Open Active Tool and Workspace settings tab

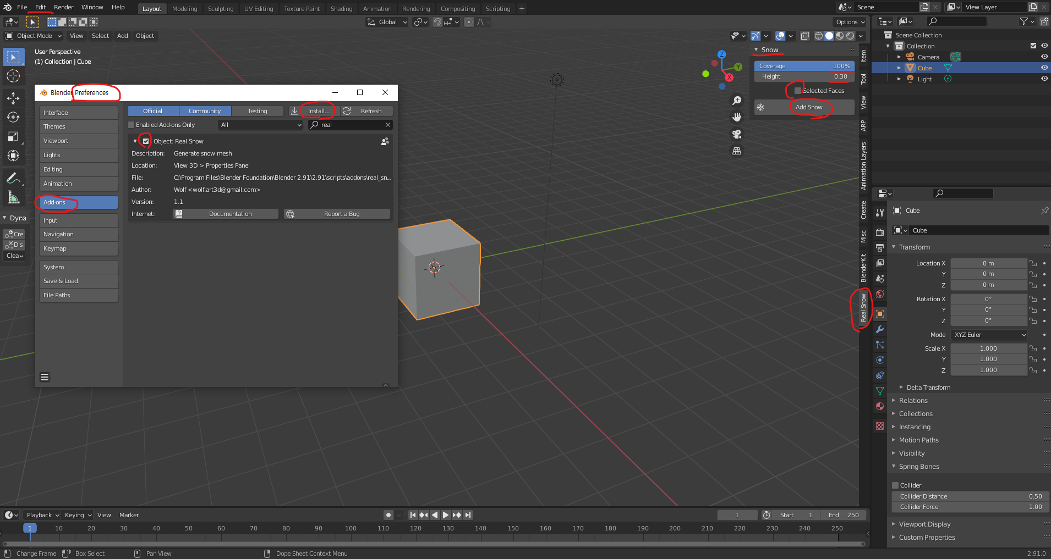point(880,213)
